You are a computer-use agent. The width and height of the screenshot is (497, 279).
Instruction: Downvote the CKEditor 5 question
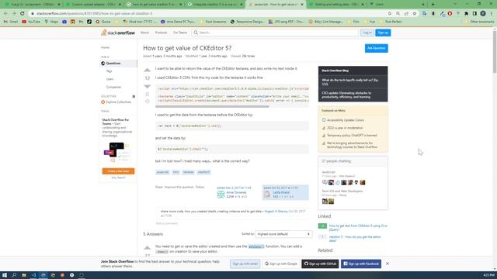pos(147,86)
